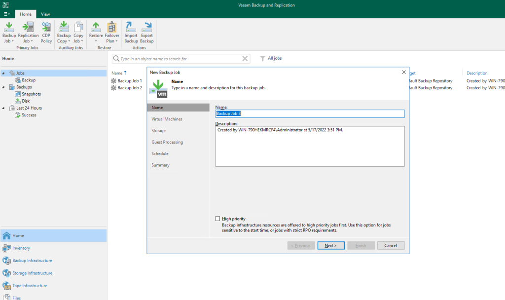Switch to the View ribbon tab
505x300 pixels.
(x=45, y=14)
